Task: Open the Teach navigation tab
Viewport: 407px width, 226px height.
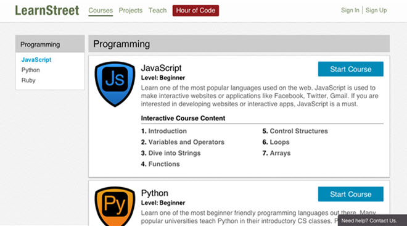Action: pyautogui.click(x=157, y=10)
